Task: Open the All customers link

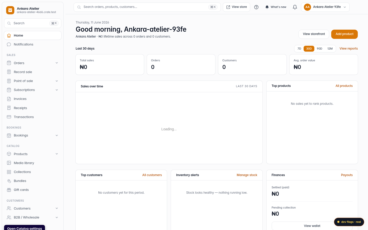Action: [x=152, y=175]
